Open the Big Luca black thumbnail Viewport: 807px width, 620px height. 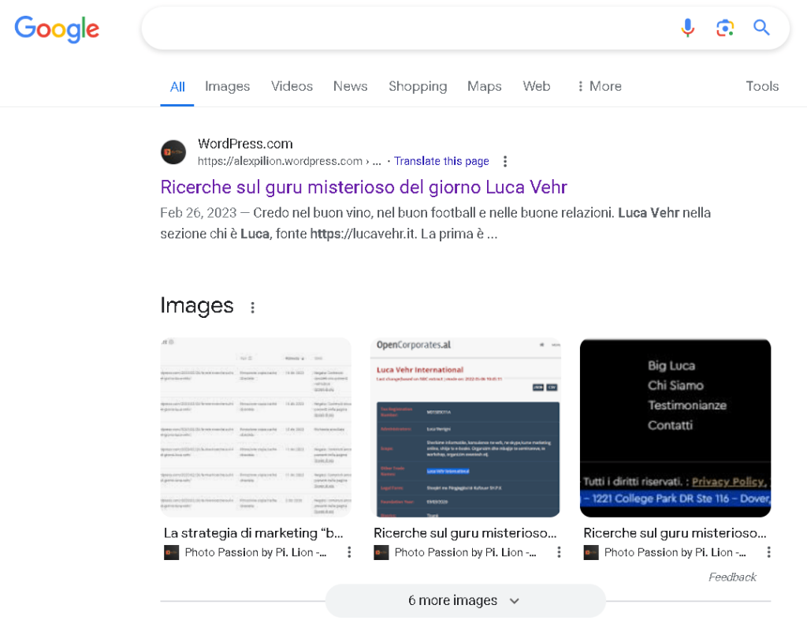pos(675,428)
